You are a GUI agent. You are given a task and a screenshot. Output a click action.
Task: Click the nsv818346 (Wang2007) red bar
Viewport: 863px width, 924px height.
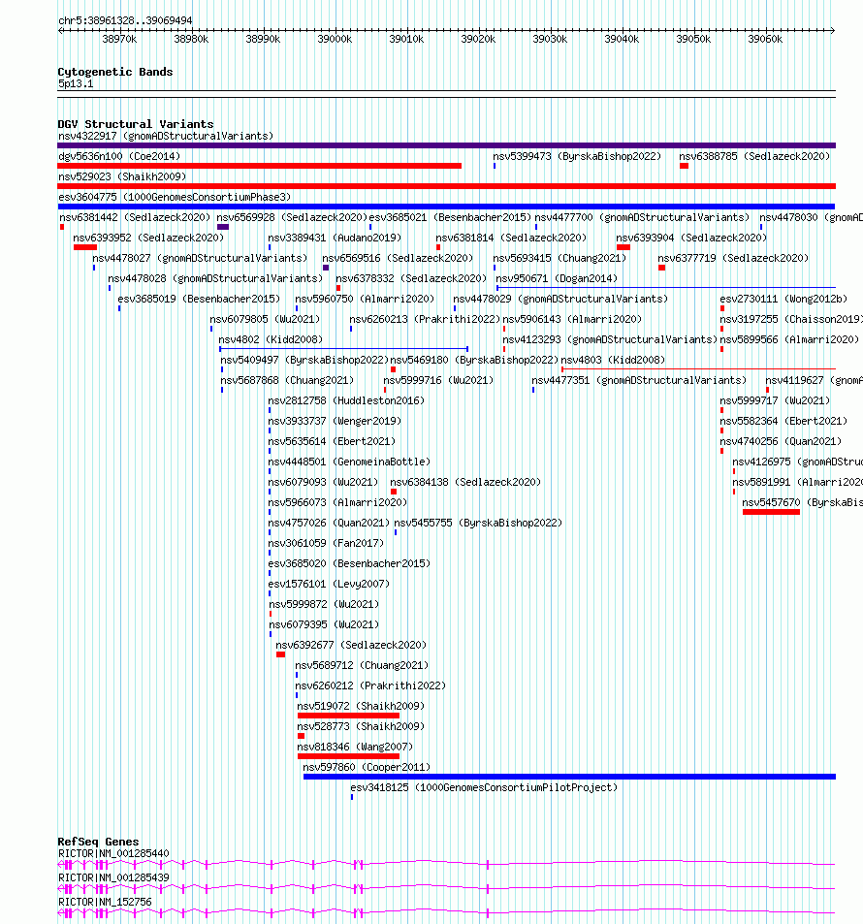coord(348,756)
